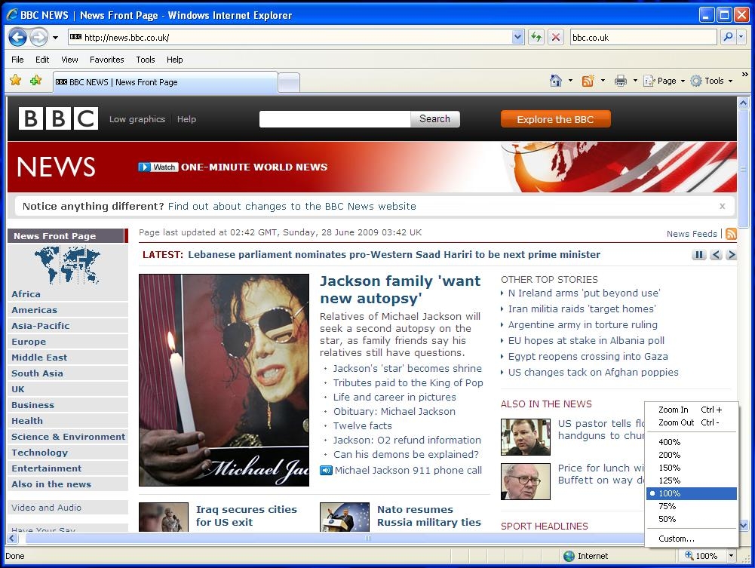Select 100% zoom radio option
Screen dimensions: 755x568
[x=692, y=493]
